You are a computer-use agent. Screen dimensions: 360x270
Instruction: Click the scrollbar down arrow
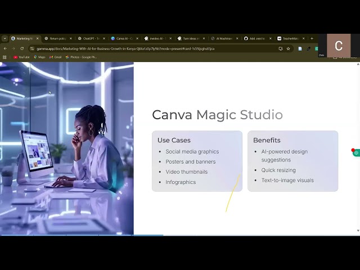pos(358,231)
